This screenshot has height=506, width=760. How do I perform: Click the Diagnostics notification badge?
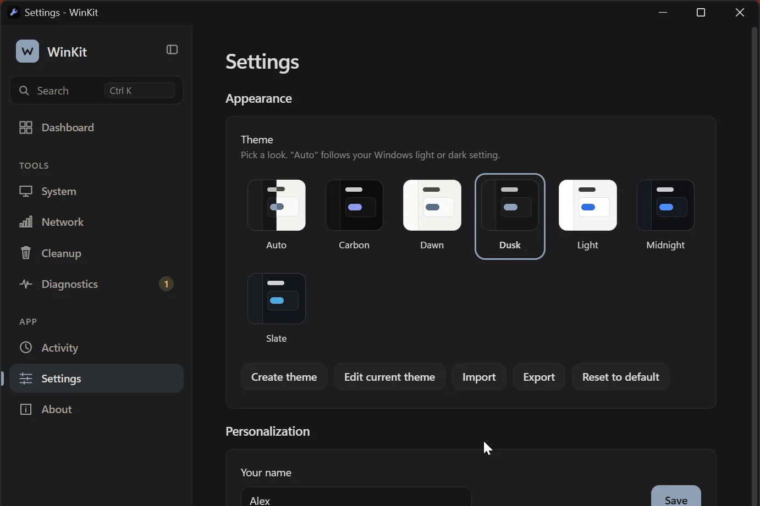coord(167,284)
